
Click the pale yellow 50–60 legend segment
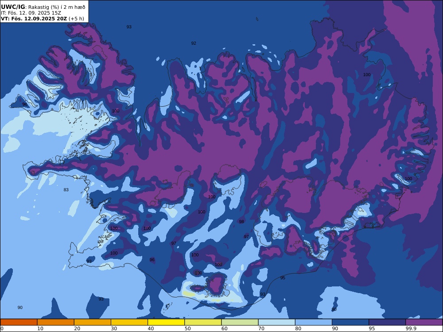point(203,322)
